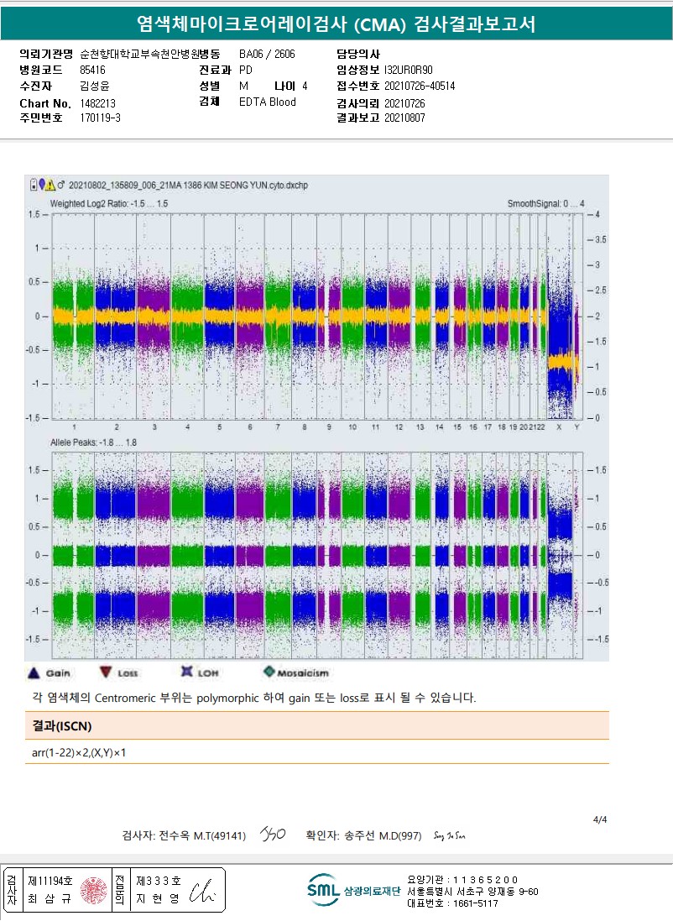Click the Allele Peaks label
The height and width of the screenshot is (921, 673).
pyautogui.click(x=94, y=442)
